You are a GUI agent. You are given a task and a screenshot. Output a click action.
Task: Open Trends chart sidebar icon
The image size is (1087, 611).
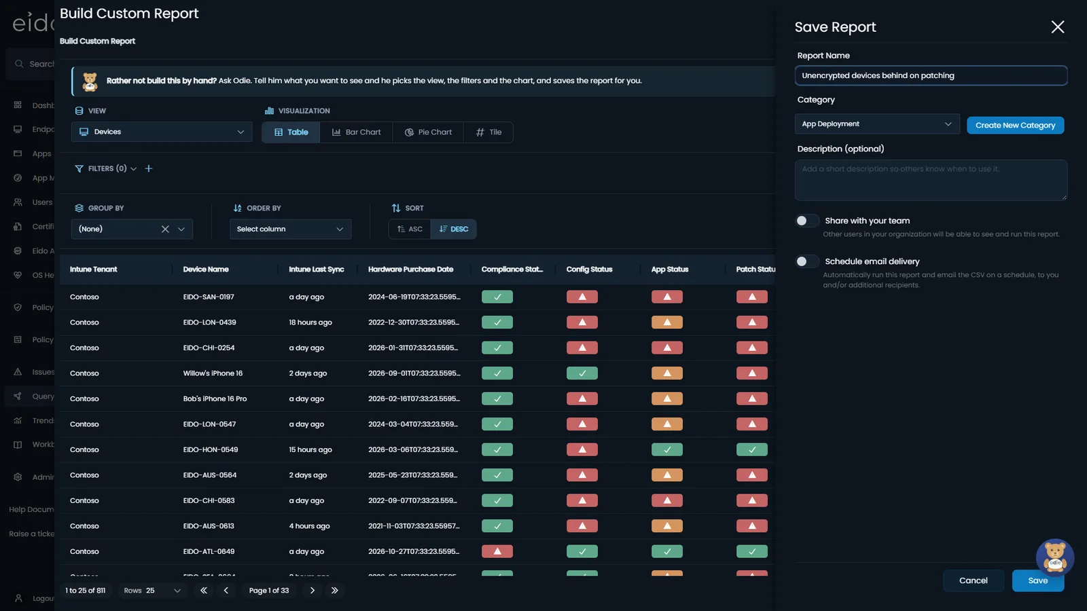click(x=18, y=421)
